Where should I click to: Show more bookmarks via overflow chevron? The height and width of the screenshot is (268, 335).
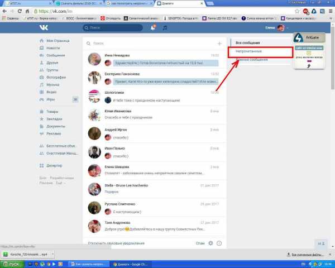point(331,18)
